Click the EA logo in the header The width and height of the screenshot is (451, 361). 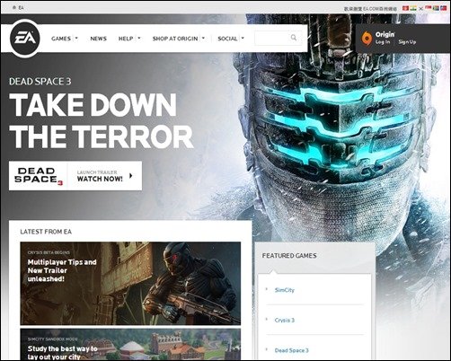pos(25,39)
